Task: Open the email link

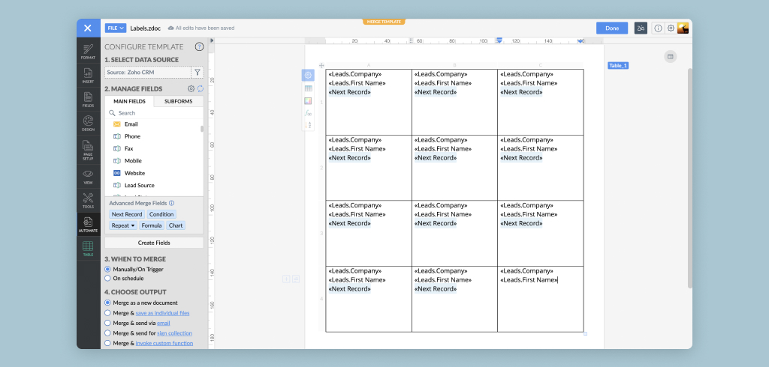Action: tap(163, 323)
